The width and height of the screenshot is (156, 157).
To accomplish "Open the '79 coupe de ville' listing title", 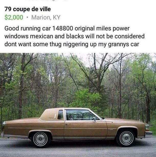I will [28, 9].
